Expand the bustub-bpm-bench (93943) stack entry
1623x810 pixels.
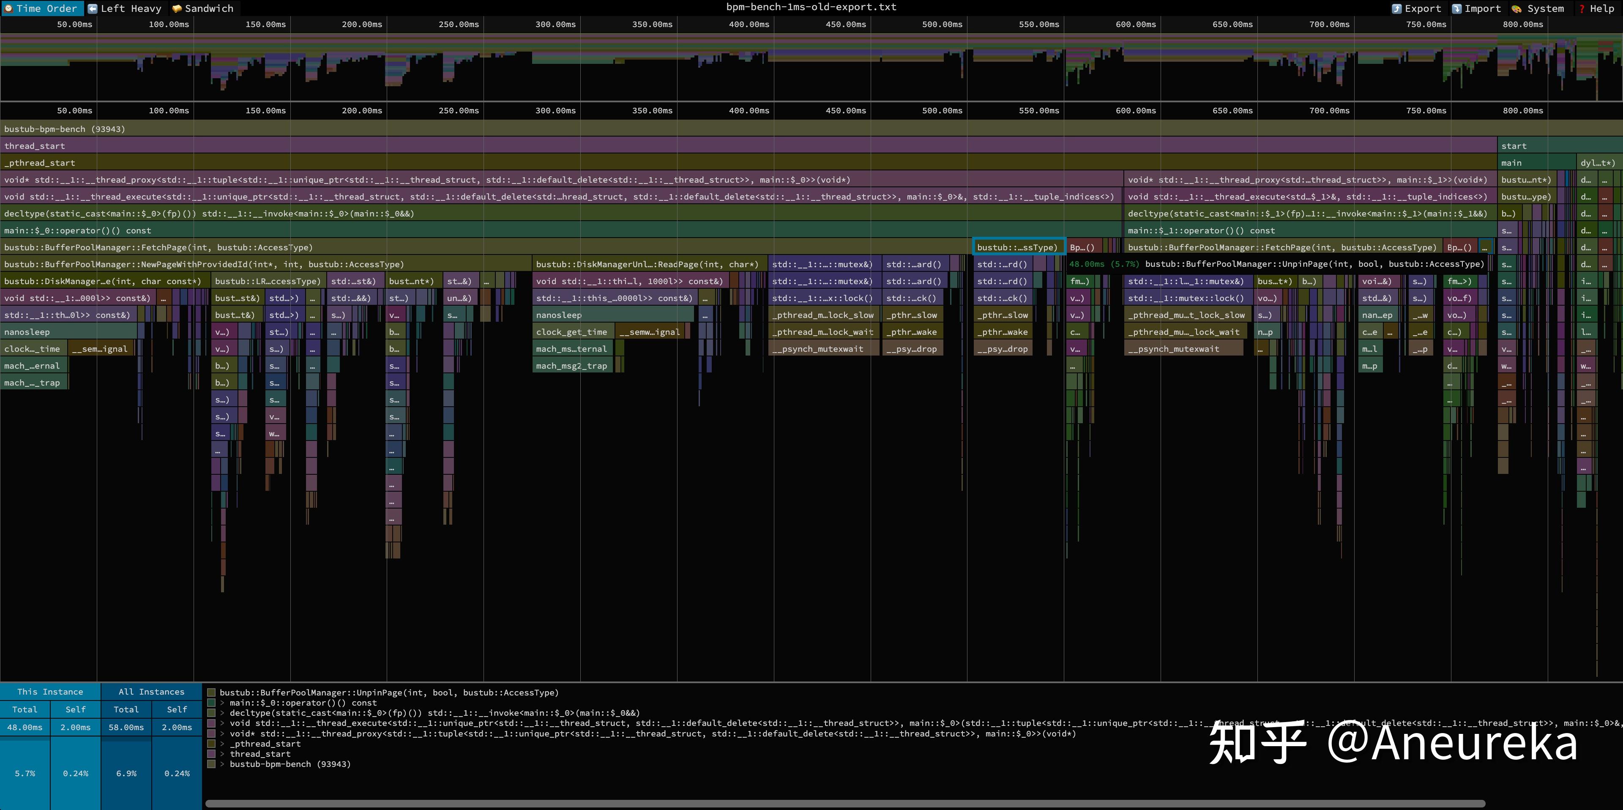pos(222,764)
